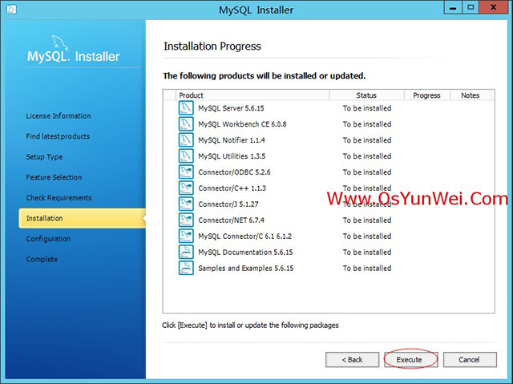
Task: Select MySQL Documentation 5.6.15 text
Action: (245, 253)
